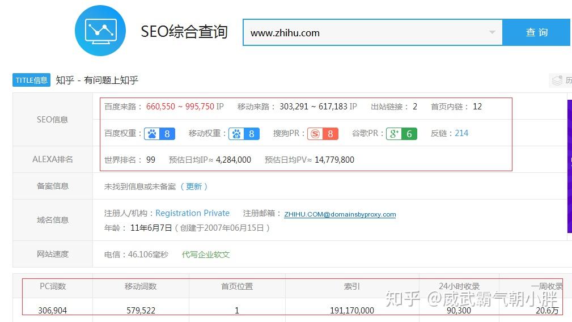
Task: Click the 首页位置 column header
Action: 237,287
